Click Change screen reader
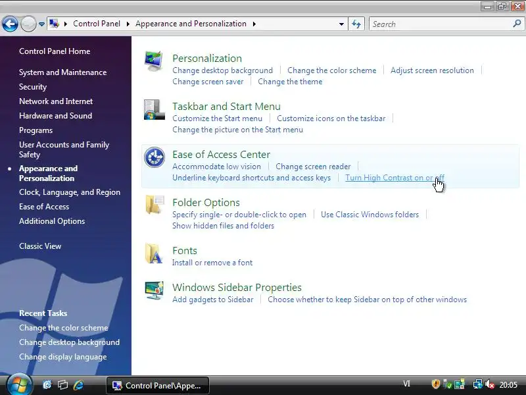Image resolution: width=526 pixels, height=395 pixels. [x=313, y=167]
